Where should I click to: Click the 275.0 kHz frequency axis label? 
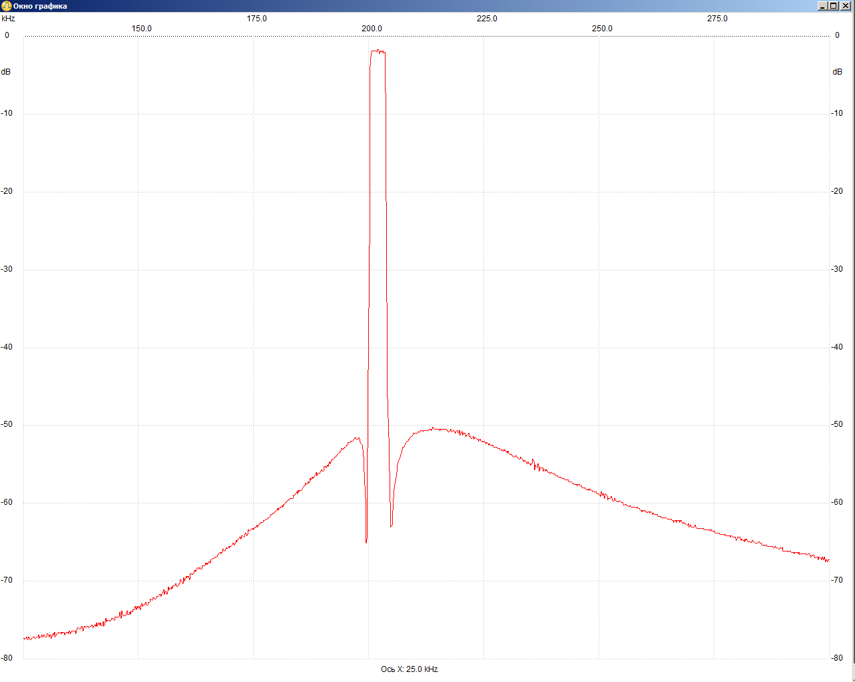pyautogui.click(x=717, y=19)
